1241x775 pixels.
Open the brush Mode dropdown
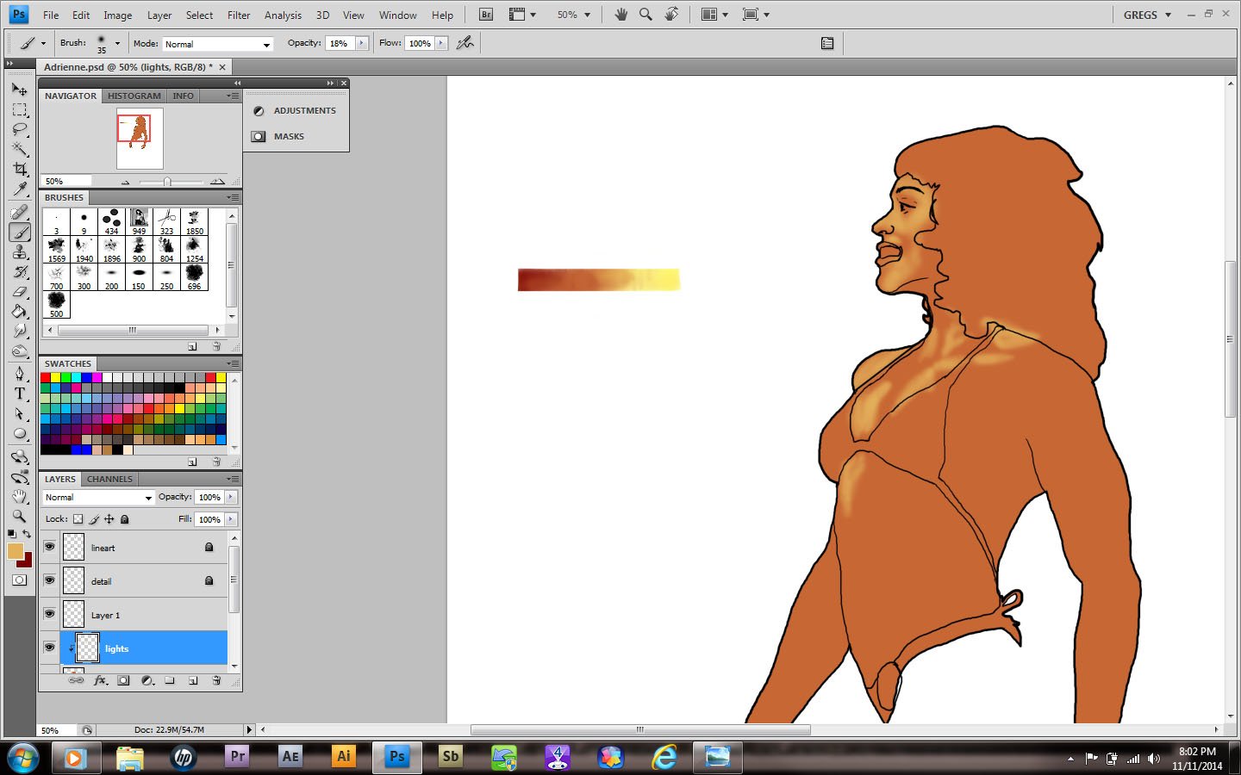217,44
